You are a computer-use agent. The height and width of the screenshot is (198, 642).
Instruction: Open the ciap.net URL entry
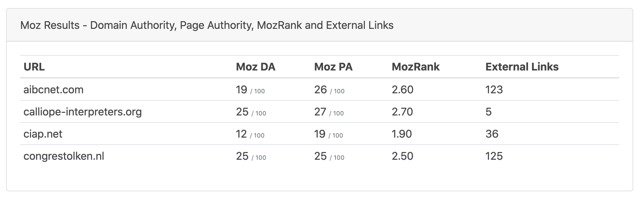pos(43,134)
